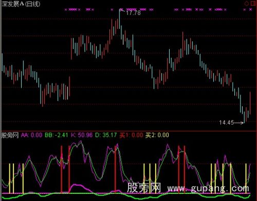Click the K: 50.96 indicator value
The height and width of the screenshot is (201, 257).
click(x=82, y=135)
